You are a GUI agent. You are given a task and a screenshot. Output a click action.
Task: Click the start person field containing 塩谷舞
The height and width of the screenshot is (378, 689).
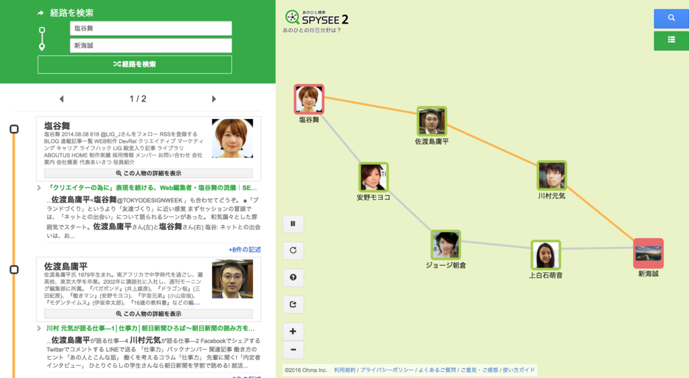[x=151, y=28]
